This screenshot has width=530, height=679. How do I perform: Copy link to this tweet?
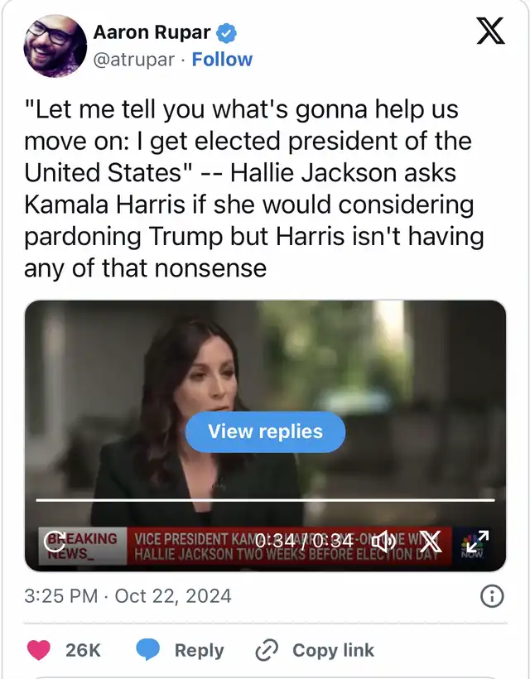pos(315,650)
